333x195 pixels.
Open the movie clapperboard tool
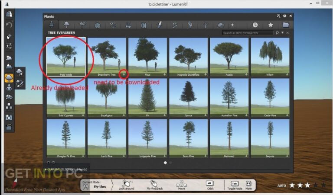coord(9,127)
